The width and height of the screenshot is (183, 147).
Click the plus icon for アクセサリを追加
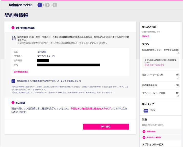(144, 137)
